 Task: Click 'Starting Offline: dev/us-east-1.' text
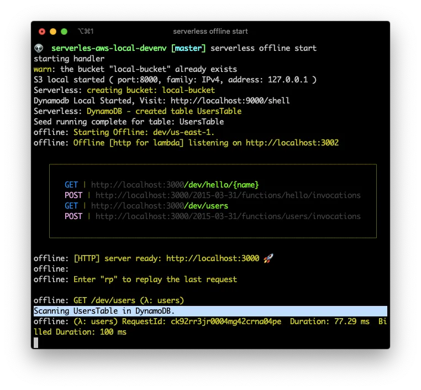point(144,132)
